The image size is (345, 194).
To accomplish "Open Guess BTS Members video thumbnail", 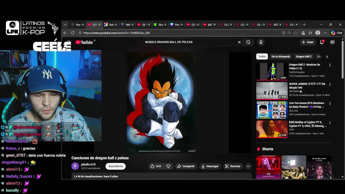I will (272, 110).
